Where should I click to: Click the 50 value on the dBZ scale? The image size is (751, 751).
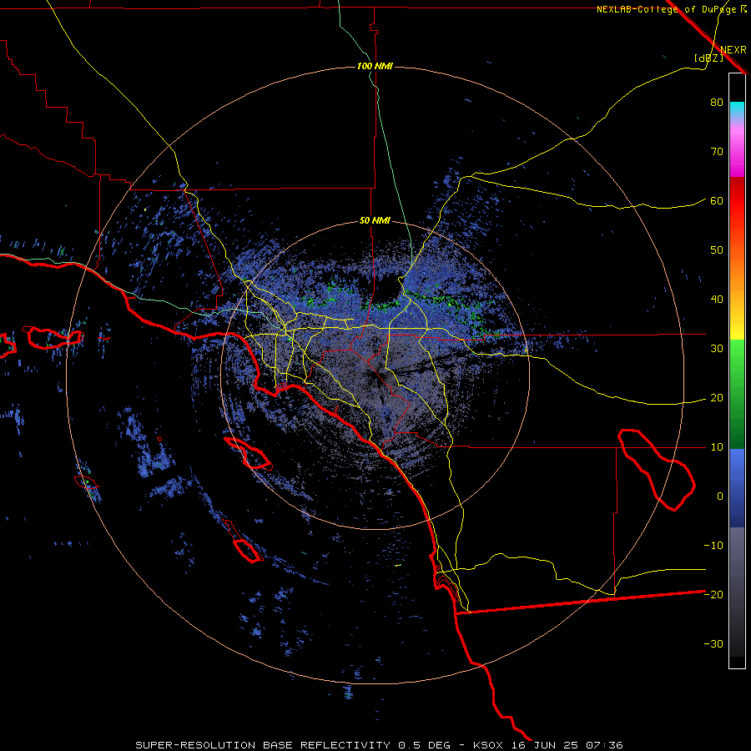click(x=717, y=250)
